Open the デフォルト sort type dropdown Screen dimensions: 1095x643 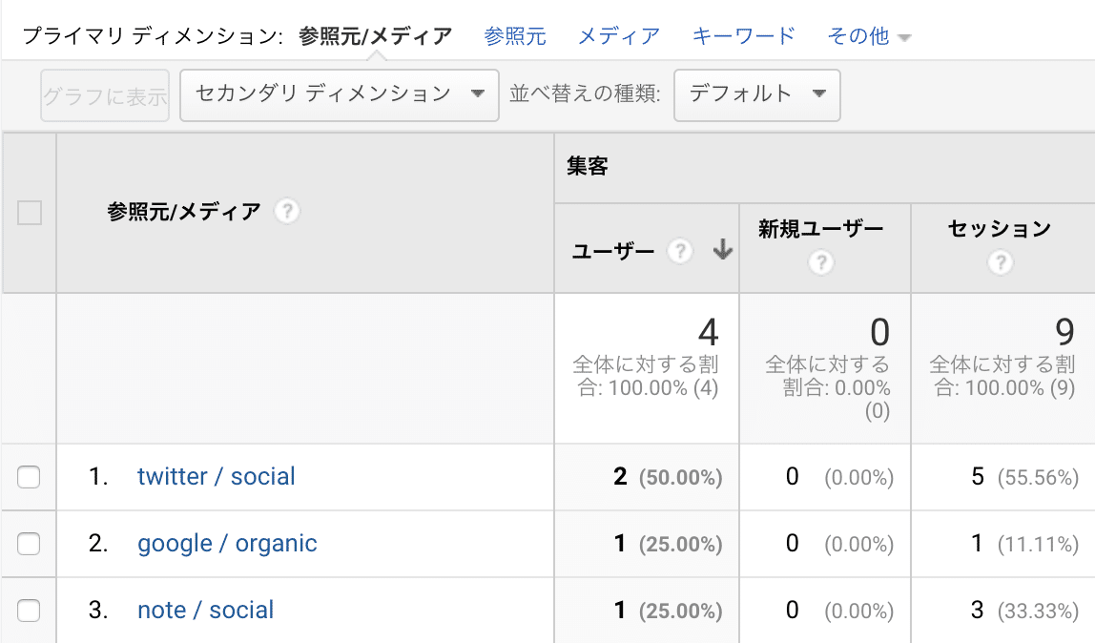[756, 94]
